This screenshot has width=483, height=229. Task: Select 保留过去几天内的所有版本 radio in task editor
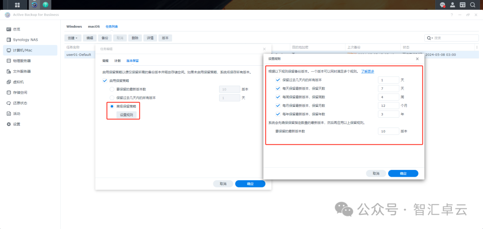(x=112, y=98)
